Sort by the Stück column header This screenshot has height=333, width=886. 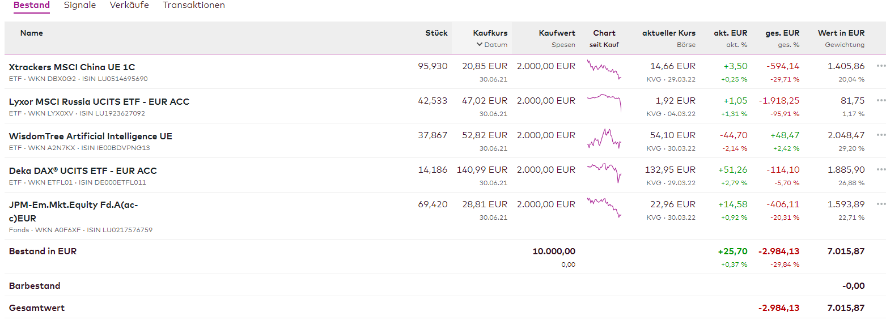(436, 33)
